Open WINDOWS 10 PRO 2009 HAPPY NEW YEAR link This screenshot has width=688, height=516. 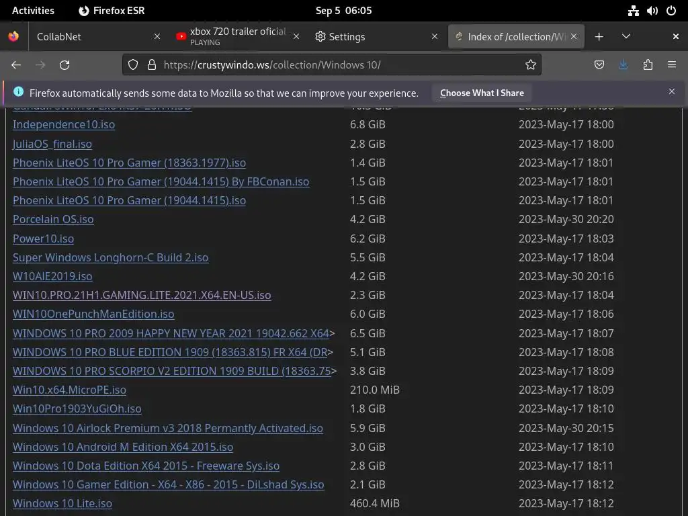(171, 333)
